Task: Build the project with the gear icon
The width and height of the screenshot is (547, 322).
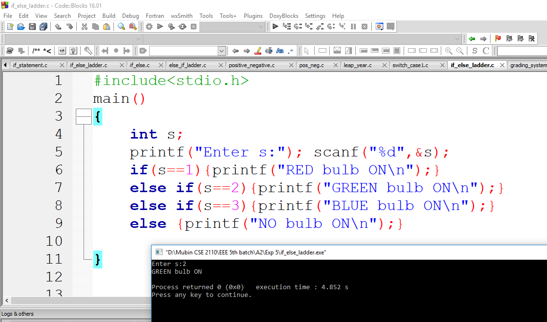Action: click(x=149, y=27)
